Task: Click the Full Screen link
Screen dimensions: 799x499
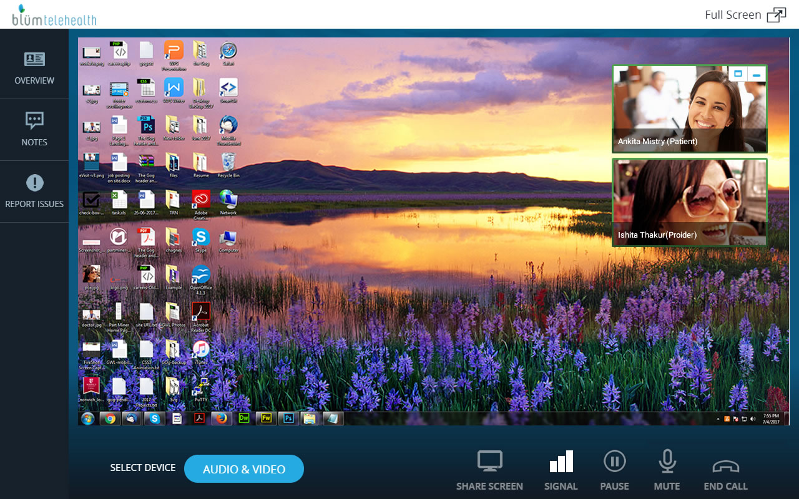Action: pyautogui.click(x=733, y=14)
